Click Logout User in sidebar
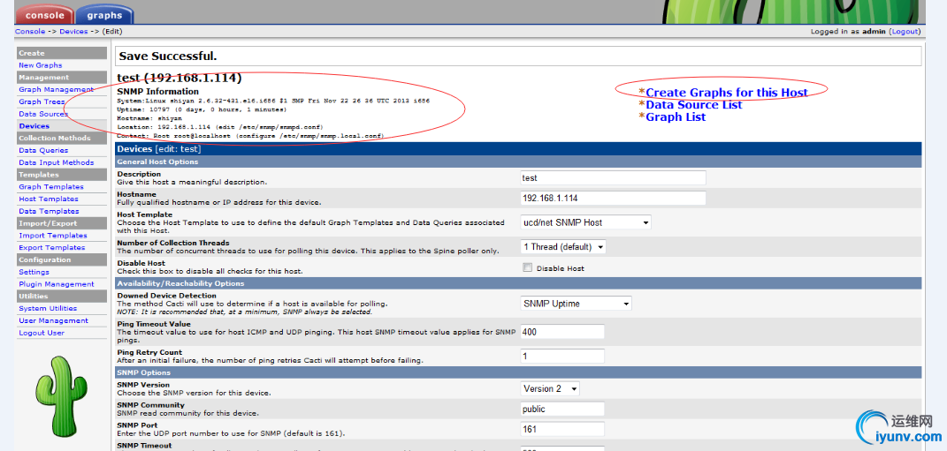 [x=41, y=333]
